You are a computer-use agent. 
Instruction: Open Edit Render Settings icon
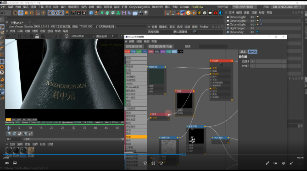[84, 13]
